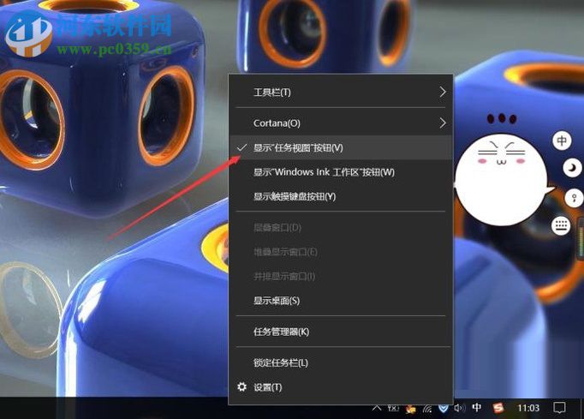Screen dimensions: 584x419
Task: Open the Action Center notification icon
Action: (559, 408)
